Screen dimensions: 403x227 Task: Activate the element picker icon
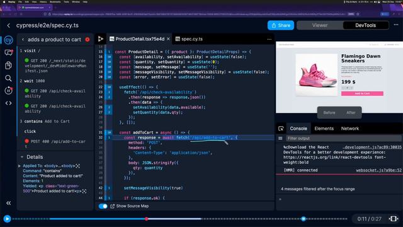(281, 129)
